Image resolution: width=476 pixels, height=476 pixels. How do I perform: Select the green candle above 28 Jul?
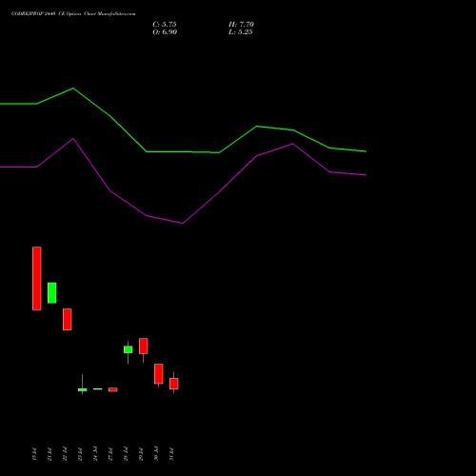click(x=129, y=349)
